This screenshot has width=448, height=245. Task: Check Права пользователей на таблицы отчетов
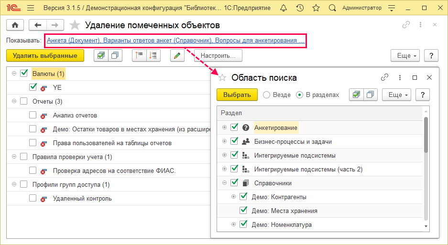(33, 142)
